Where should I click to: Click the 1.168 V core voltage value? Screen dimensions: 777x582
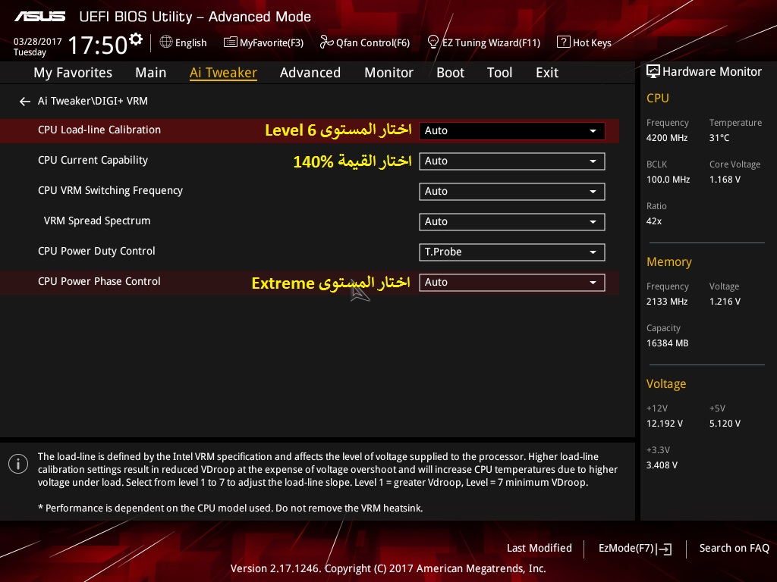pos(725,179)
